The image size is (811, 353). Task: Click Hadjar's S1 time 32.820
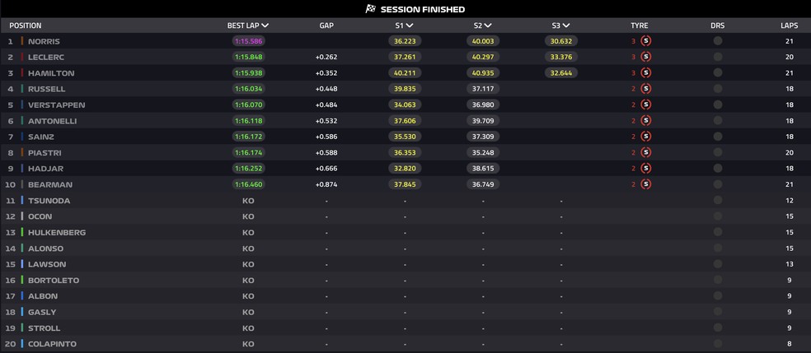pos(405,169)
